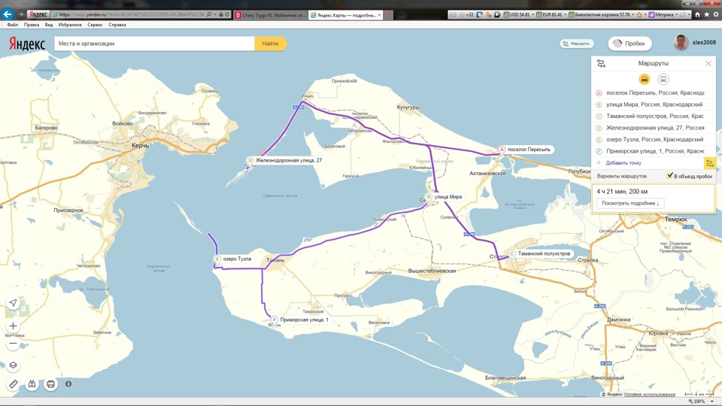This screenshot has width=722, height=406.
Task: Click the route icon beside Маршруты title
Action: click(x=601, y=63)
